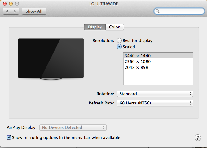Viewport: 207px width, 148px height.
Task: Click the magnifying glass search icon
Action: coord(157,11)
